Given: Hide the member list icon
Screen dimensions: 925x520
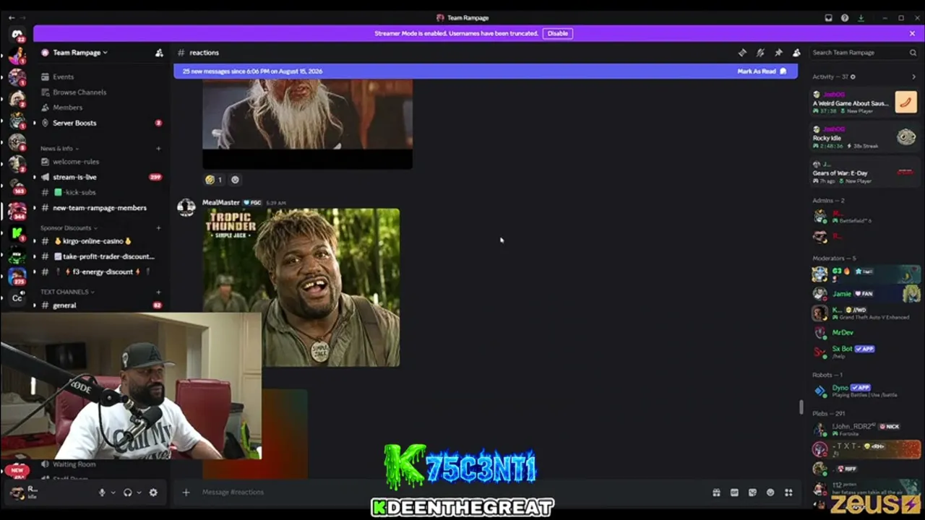Looking at the screenshot, I should [x=796, y=53].
